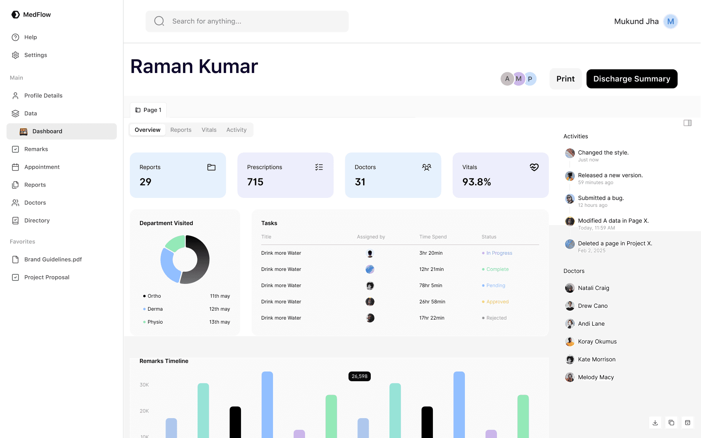Toggle the right side panel
The width and height of the screenshot is (701, 438).
687,123
